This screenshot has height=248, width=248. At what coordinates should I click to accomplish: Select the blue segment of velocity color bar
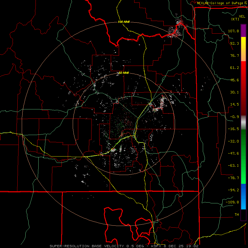pyautogui.click(x=243, y=196)
